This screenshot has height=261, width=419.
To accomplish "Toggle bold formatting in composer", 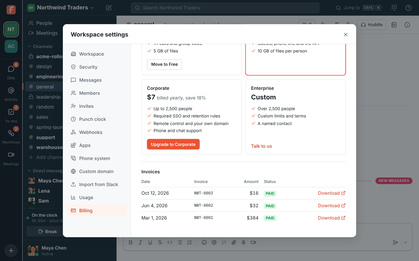I will (x=131, y=242).
